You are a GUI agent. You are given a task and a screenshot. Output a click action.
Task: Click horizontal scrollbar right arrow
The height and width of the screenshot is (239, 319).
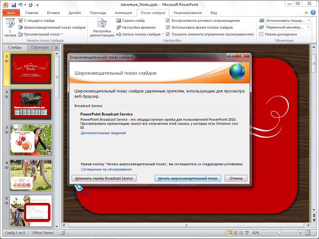[x=308, y=225]
